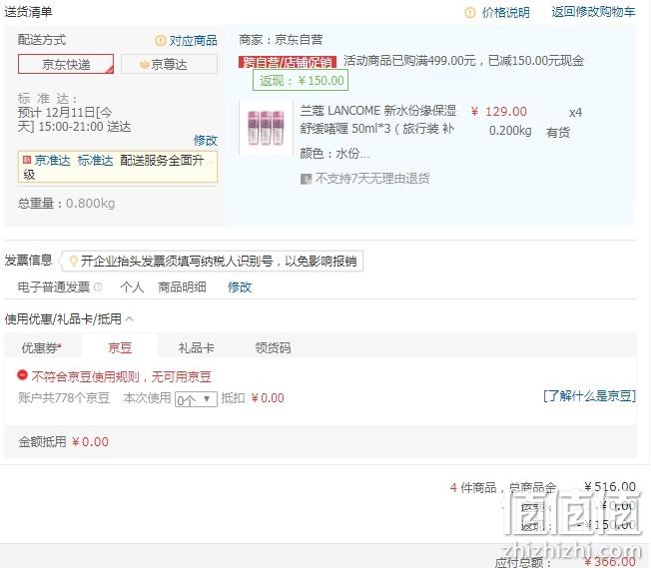Click the 账户共778个京豆 text

[x=64, y=398]
